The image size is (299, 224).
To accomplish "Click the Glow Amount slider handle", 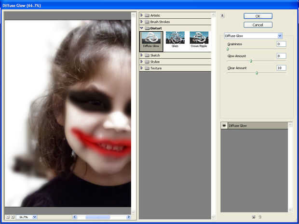I will point(251,61).
